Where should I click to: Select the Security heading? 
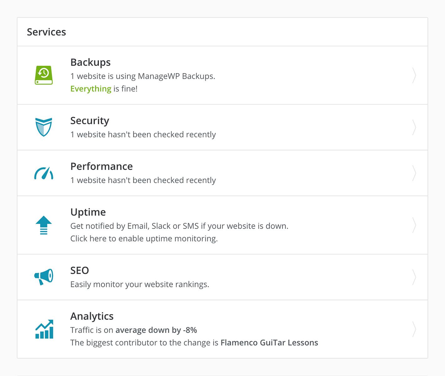[x=90, y=120]
